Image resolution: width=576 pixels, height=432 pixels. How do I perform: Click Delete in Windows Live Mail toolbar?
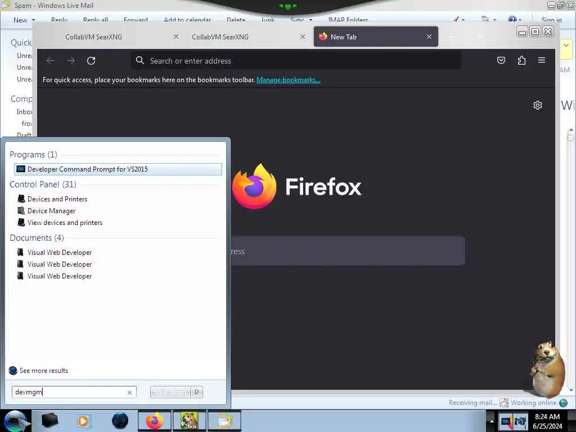(236, 20)
